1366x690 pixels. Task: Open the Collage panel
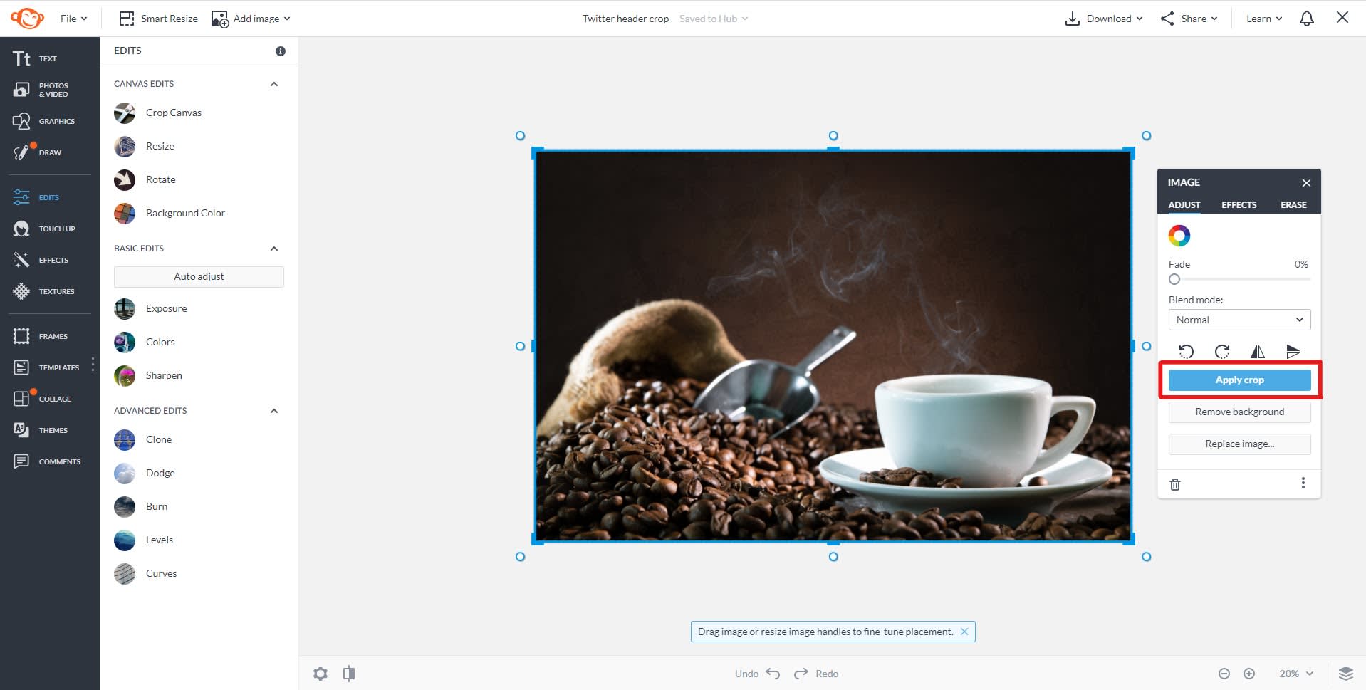click(43, 399)
